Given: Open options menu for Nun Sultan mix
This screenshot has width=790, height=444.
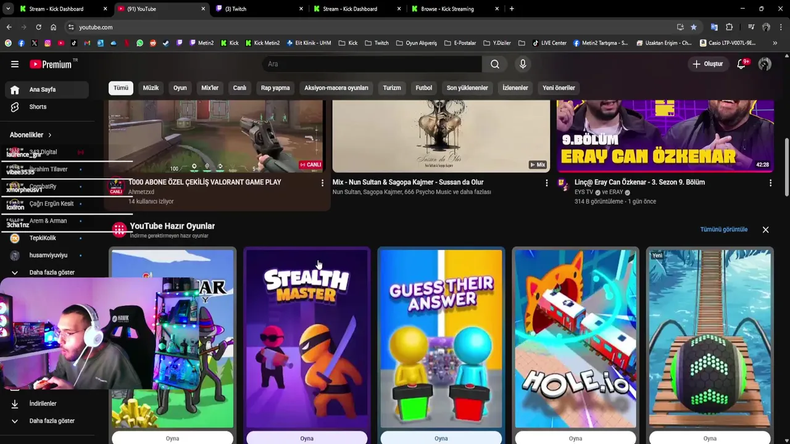Looking at the screenshot, I should click(546, 183).
